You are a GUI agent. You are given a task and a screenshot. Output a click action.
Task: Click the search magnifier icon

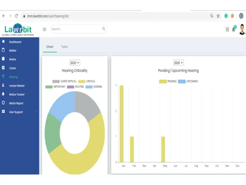(104, 29)
